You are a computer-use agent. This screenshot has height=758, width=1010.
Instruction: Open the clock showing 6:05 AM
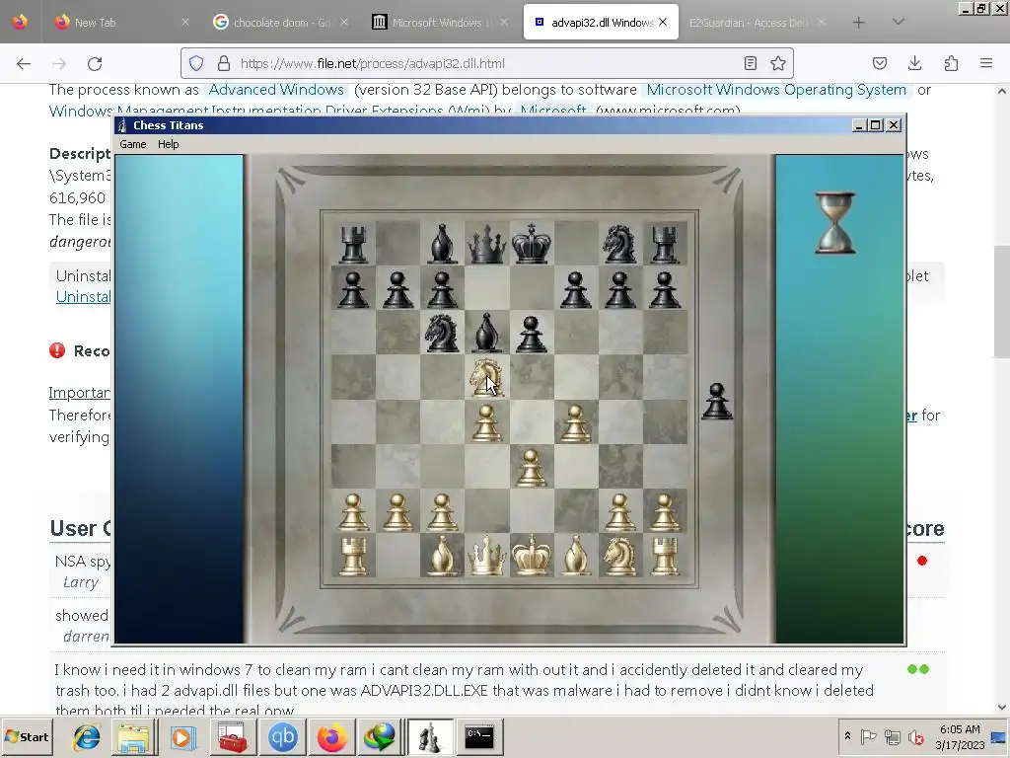959,736
